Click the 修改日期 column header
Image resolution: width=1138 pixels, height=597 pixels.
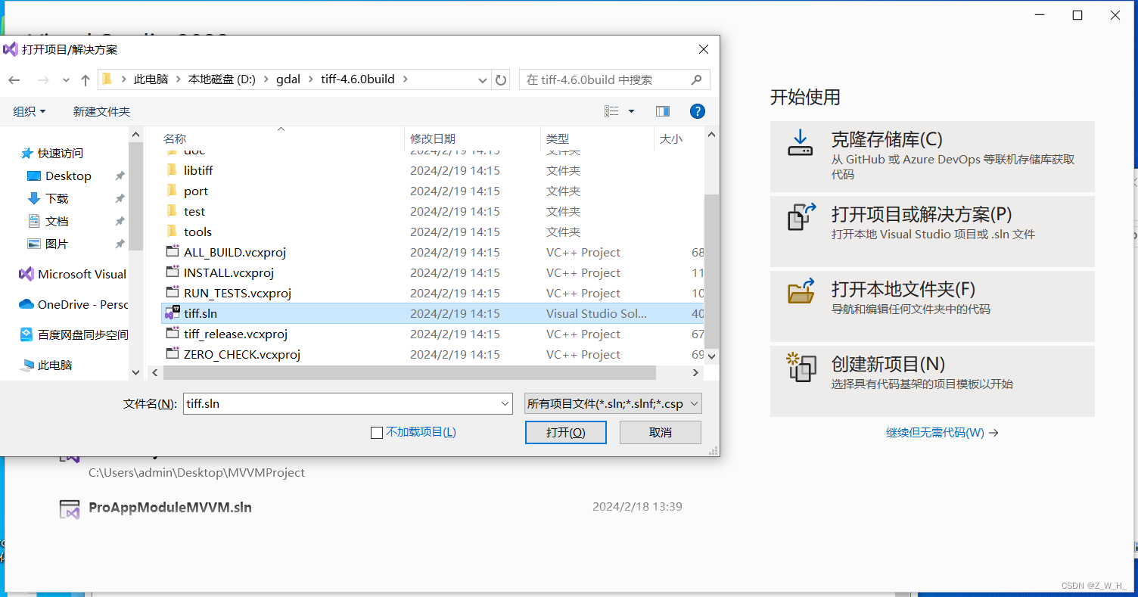pyautogui.click(x=433, y=138)
